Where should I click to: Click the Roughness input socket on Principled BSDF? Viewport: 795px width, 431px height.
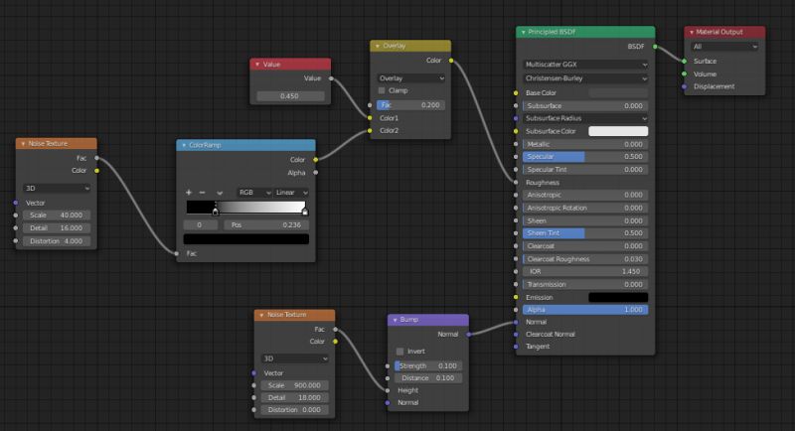pos(516,183)
